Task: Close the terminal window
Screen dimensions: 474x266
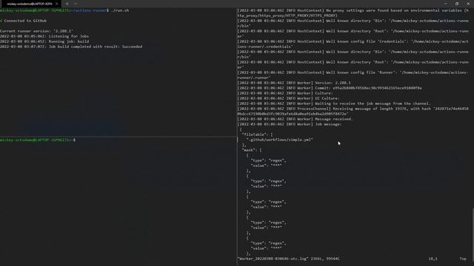Action: pyautogui.click(x=468, y=4)
